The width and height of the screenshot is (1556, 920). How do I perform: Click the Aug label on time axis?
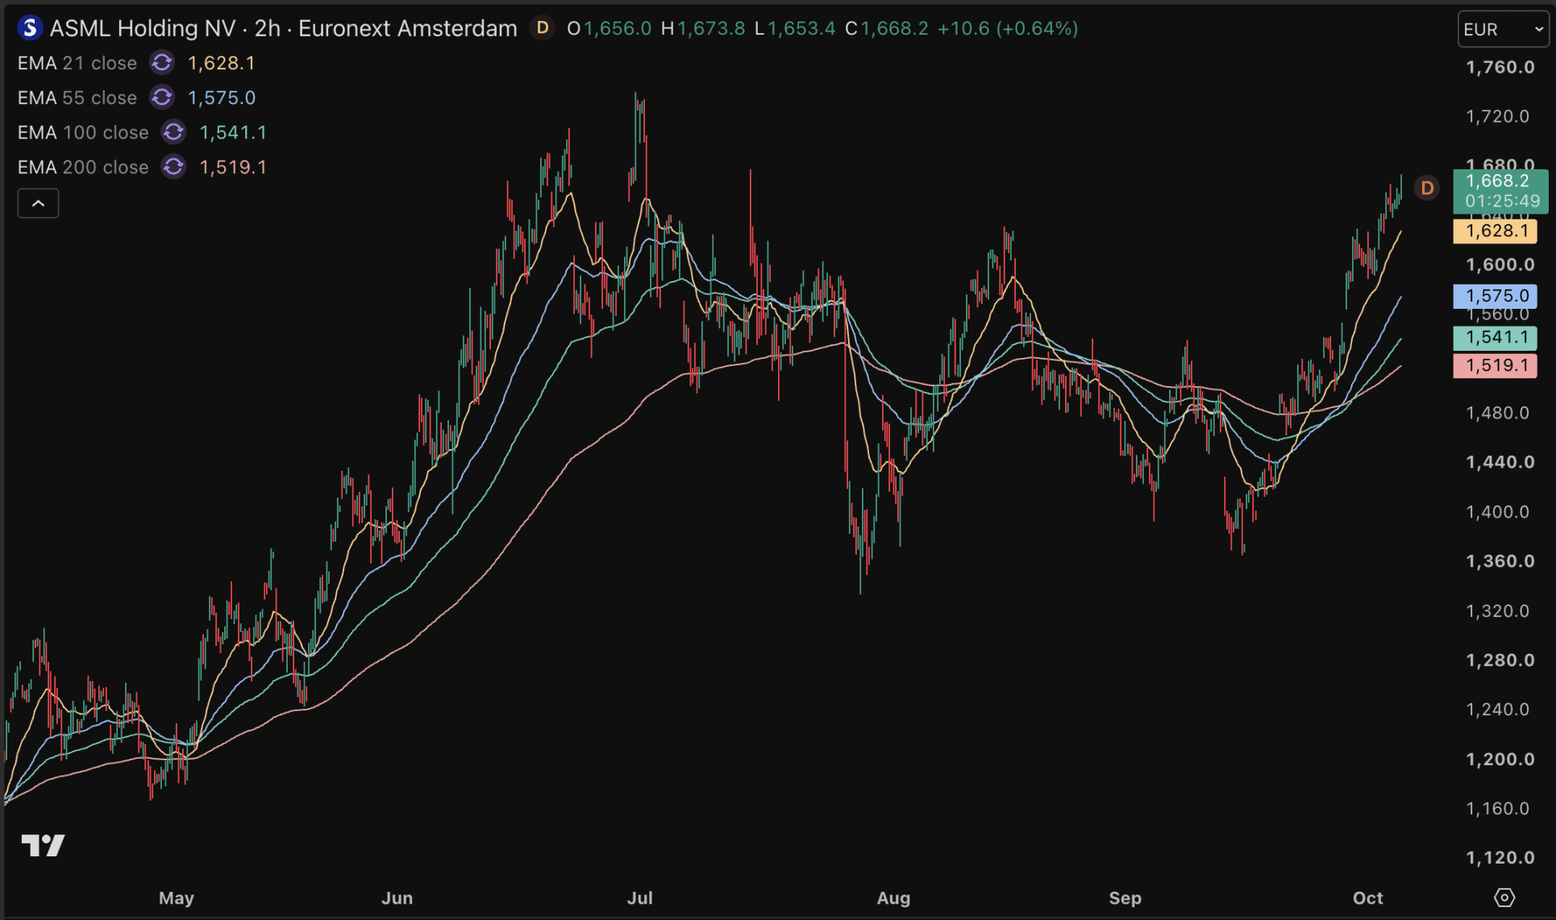(893, 897)
